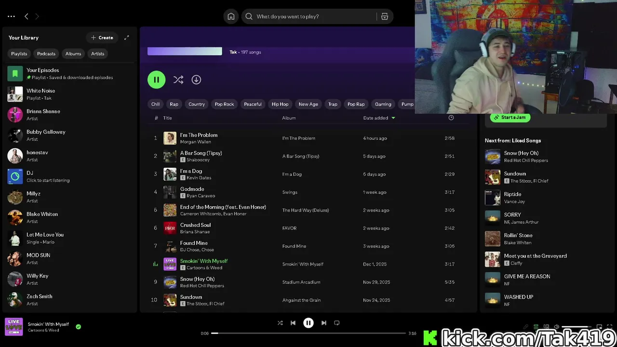Viewport: 617px width, 347px height.
Task: Filter library by Podcasts
Action: click(x=46, y=53)
